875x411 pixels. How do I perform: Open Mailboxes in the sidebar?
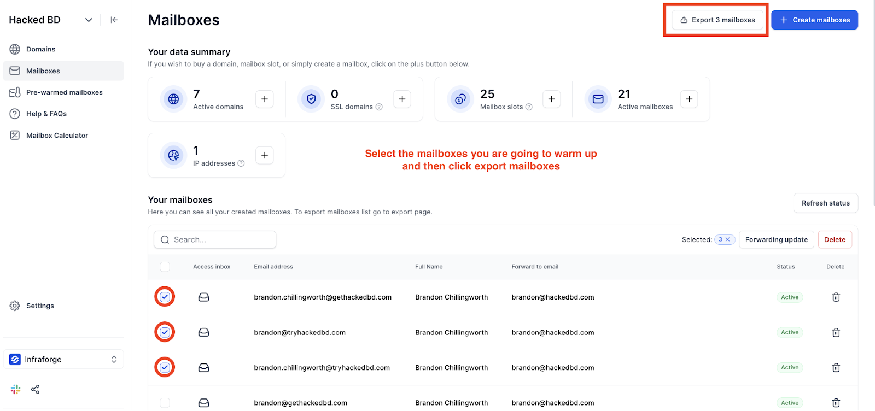pyautogui.click(x=63, y=71)
